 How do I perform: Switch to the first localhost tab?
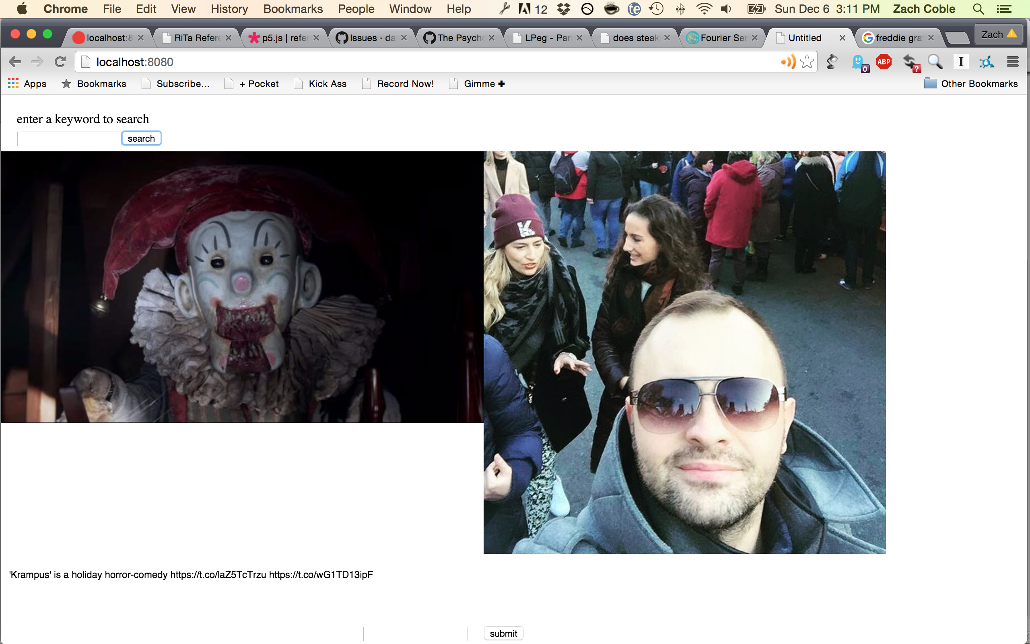(109, 38)
